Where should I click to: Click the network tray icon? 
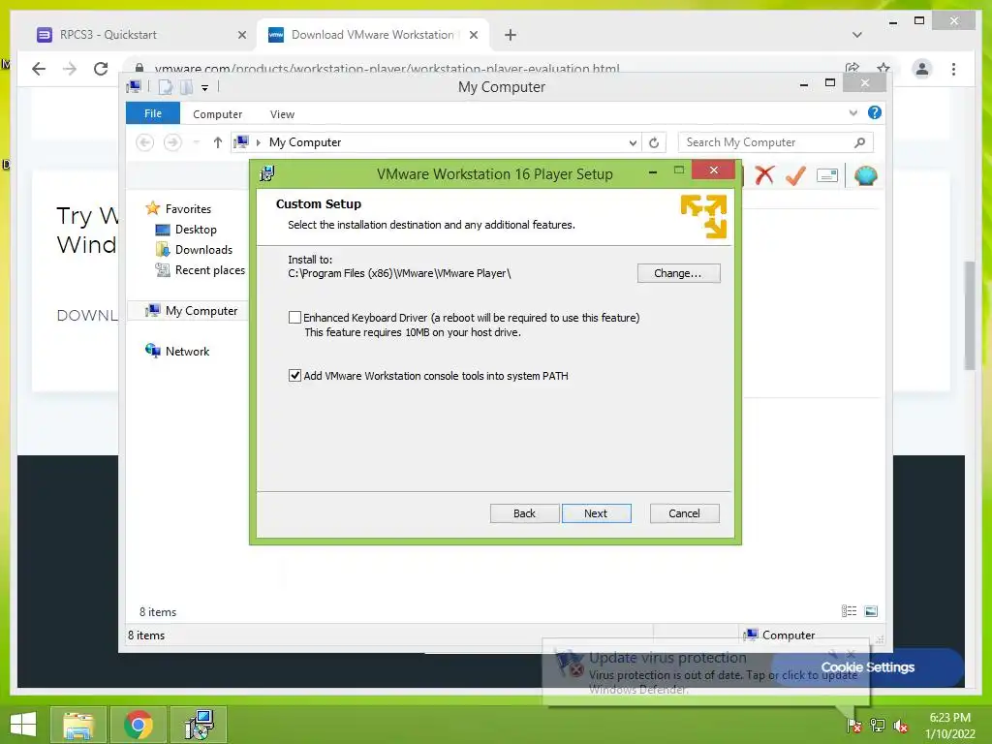(878, 726)
